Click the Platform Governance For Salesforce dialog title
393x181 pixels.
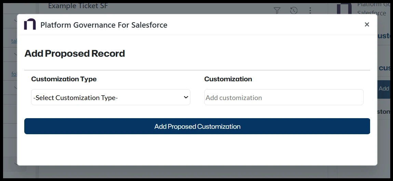[x=104, y=25]
